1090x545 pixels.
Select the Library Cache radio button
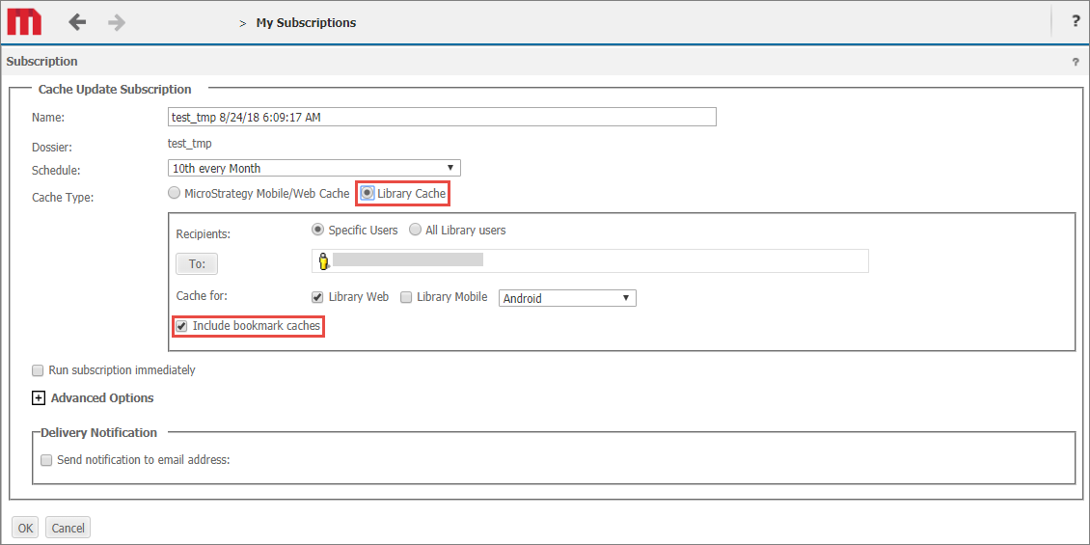point(368,194)
